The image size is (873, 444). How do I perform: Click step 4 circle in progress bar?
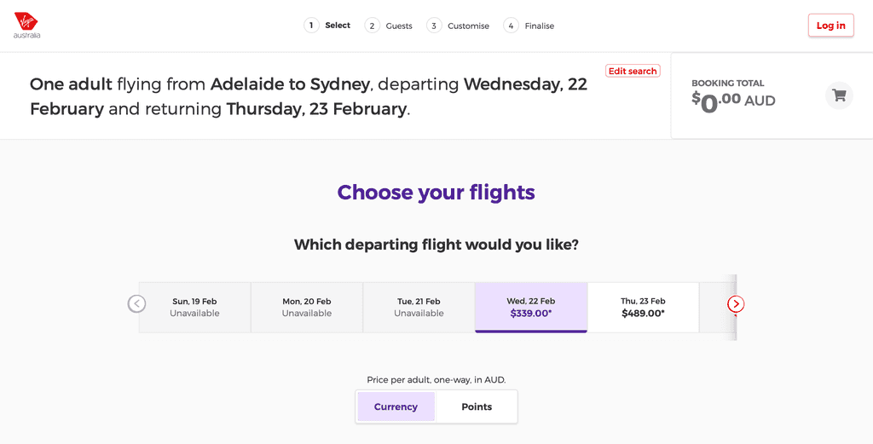click(x=511, y=26)
